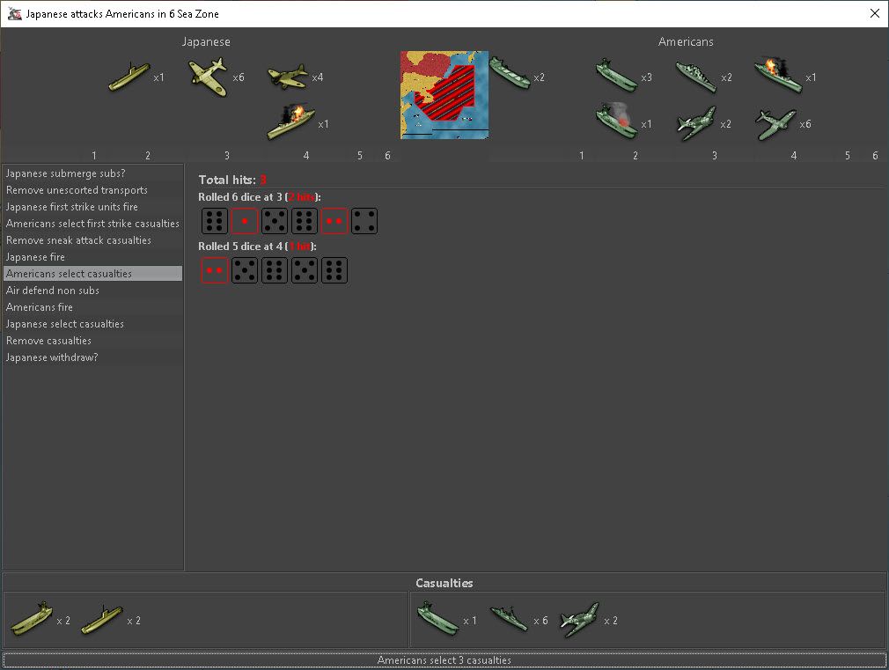The height and width of the screenshot is (670, 889).
Task: Select the 'Americans select casualties' step
Action: [92, 274]
